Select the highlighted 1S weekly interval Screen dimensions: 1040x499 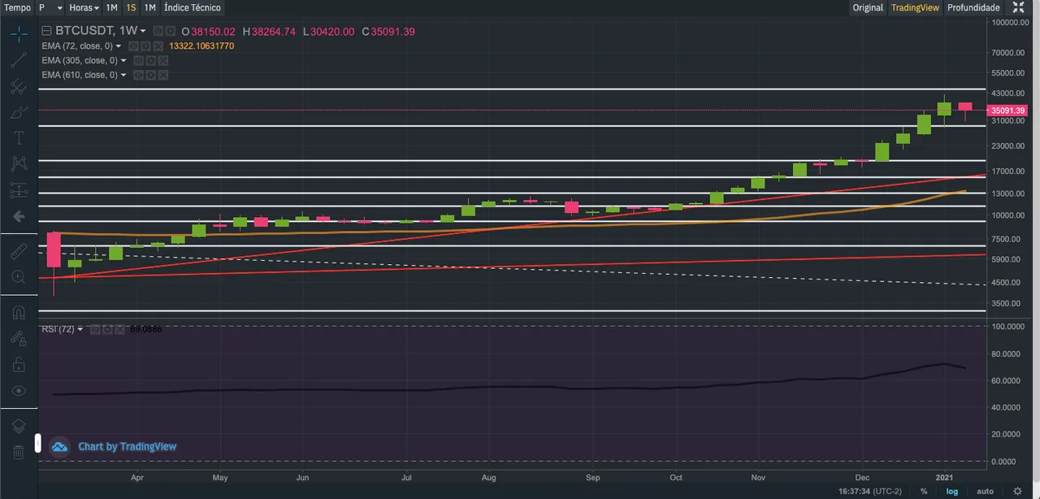point(131,7)
